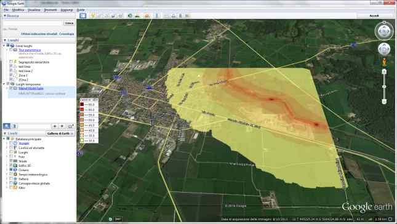The image size is (397, 224).
Task: Click the Ottieni indicazioni stradali link
Action: coord(39,34)
